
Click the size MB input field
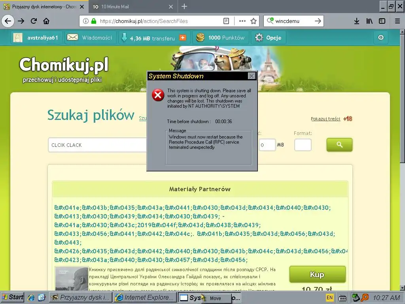click(267, 145)
